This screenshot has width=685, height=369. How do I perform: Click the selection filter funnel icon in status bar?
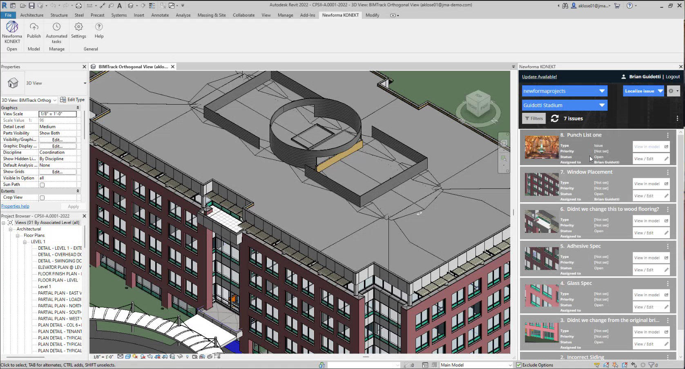pyautogui.click(x=652, y=365)
